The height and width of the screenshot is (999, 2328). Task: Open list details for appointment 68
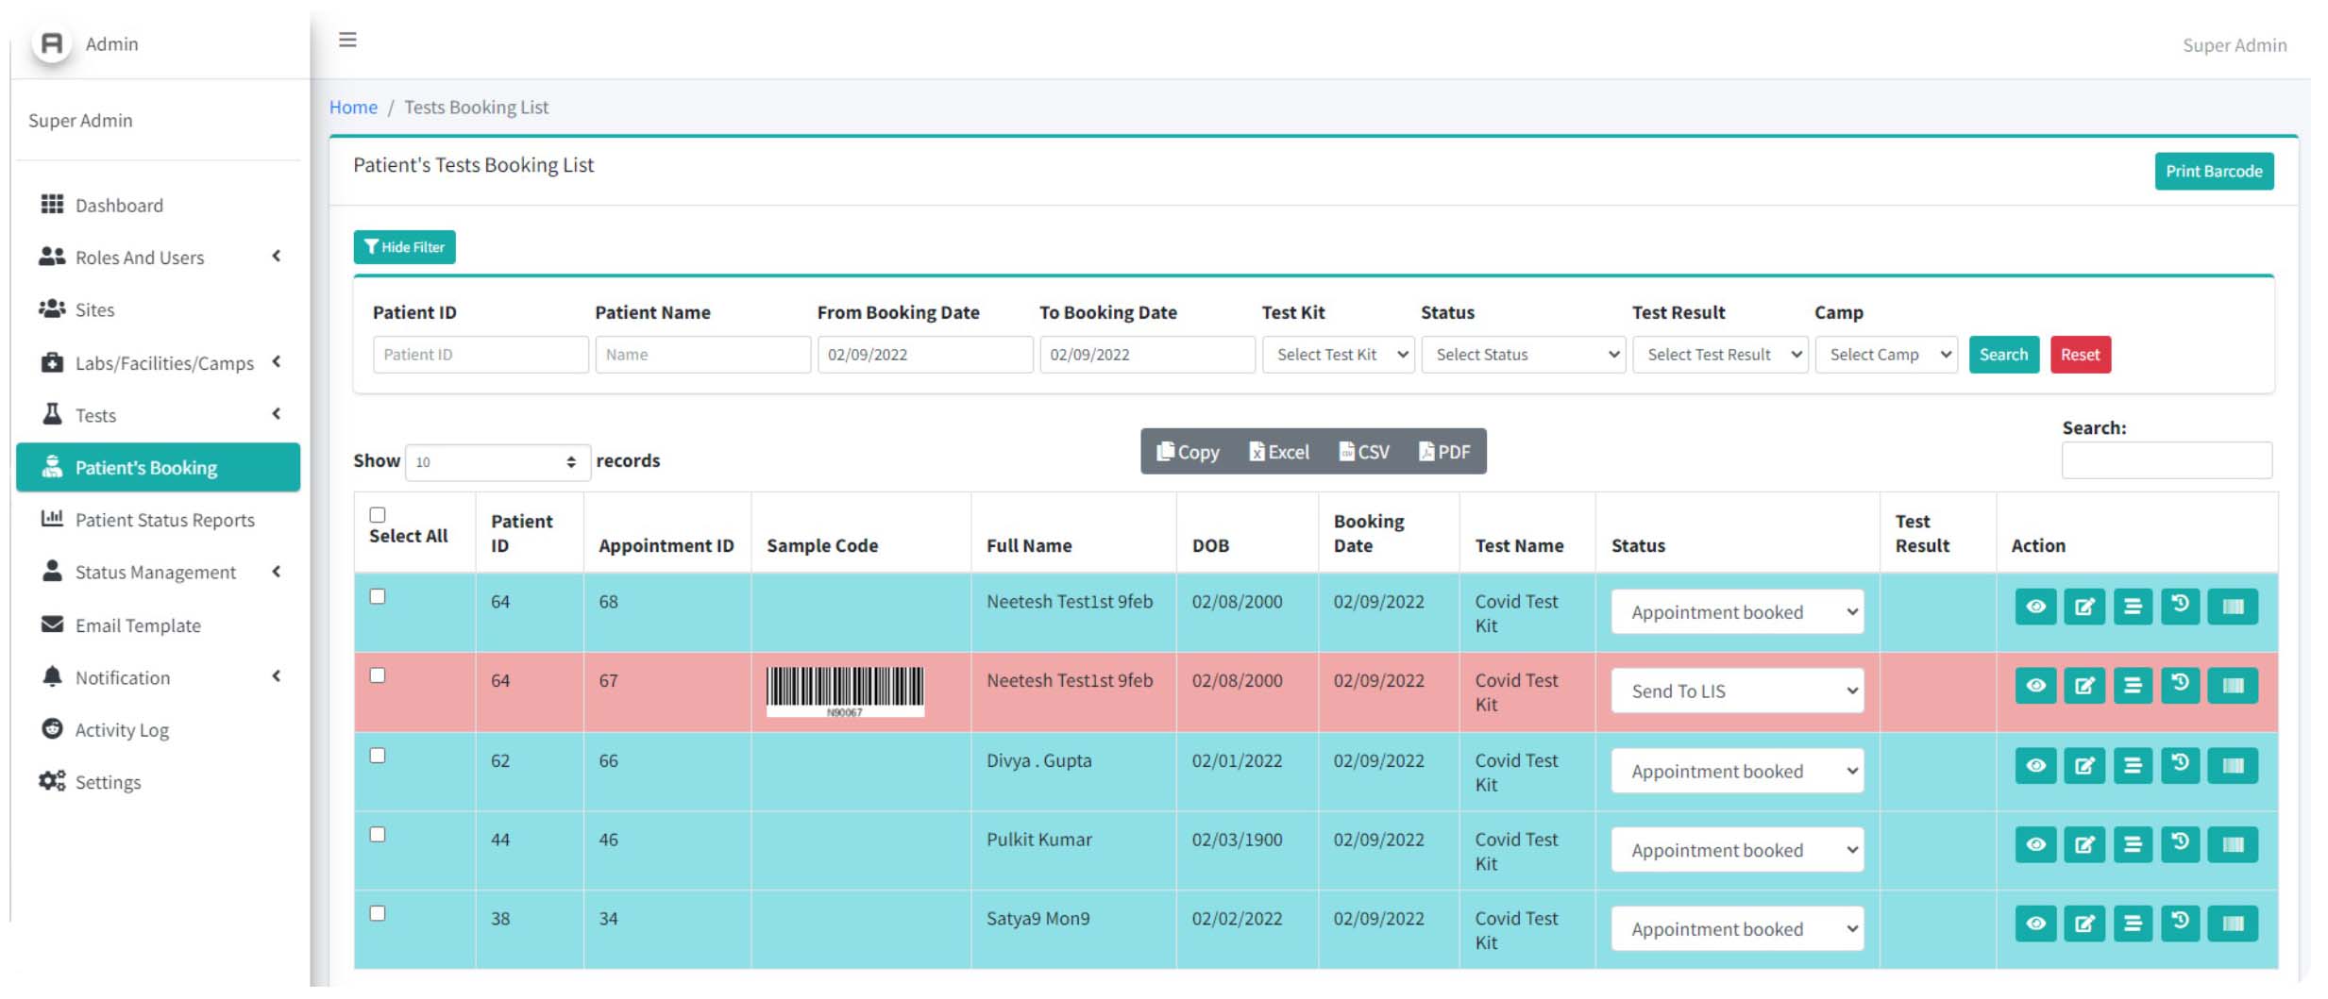(x=2132, y=607)
